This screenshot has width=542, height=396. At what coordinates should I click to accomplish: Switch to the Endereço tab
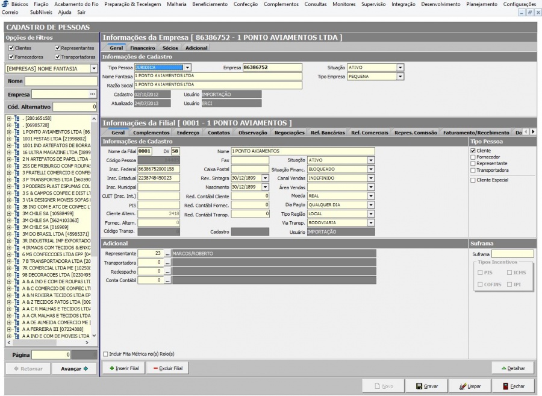tap(188, 133)
